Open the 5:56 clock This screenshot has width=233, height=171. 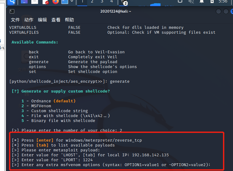223,2
